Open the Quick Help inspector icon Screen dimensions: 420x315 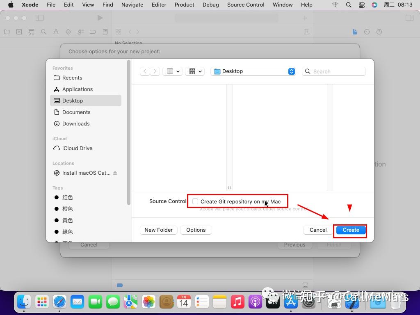tap(379, 32)
